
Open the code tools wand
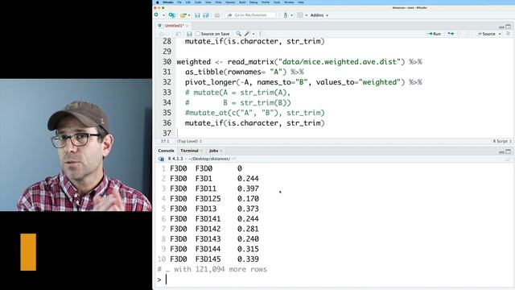[247, 34]
